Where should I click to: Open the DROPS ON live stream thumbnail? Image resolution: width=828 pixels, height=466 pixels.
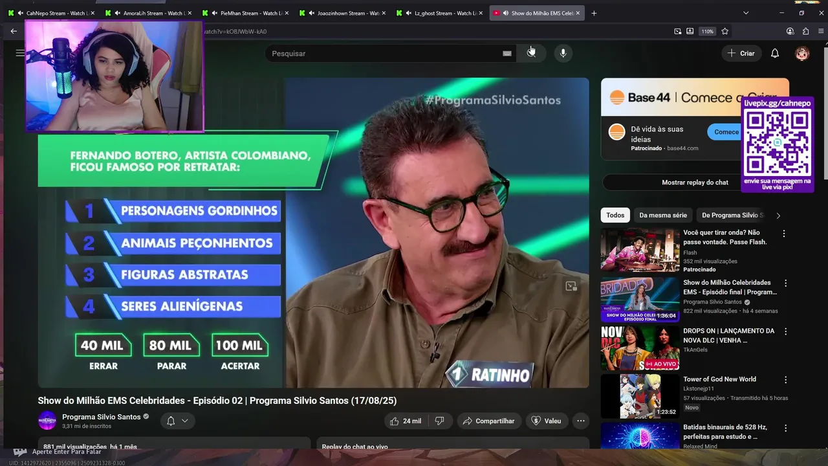click(x=640, y=348)
